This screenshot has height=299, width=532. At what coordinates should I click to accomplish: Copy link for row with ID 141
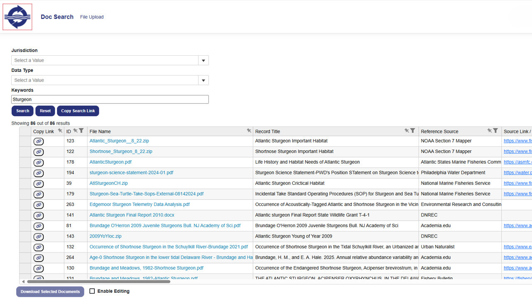(38, 216)
